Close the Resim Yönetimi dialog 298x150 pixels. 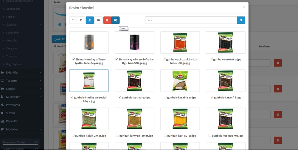(244, 7)
